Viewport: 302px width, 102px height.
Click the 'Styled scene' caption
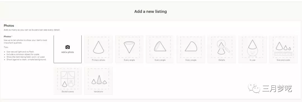pyautogui.click(x=68, y=92)
